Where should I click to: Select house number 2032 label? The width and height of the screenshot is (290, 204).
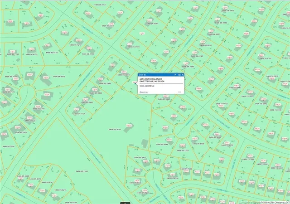[x=46, y=78]
